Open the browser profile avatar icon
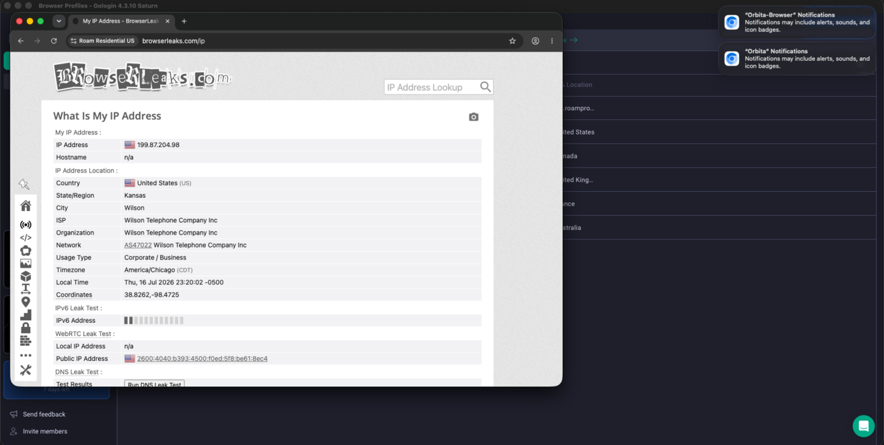The width and height of the screenshot is (884, 445). (x=535, y=41)
